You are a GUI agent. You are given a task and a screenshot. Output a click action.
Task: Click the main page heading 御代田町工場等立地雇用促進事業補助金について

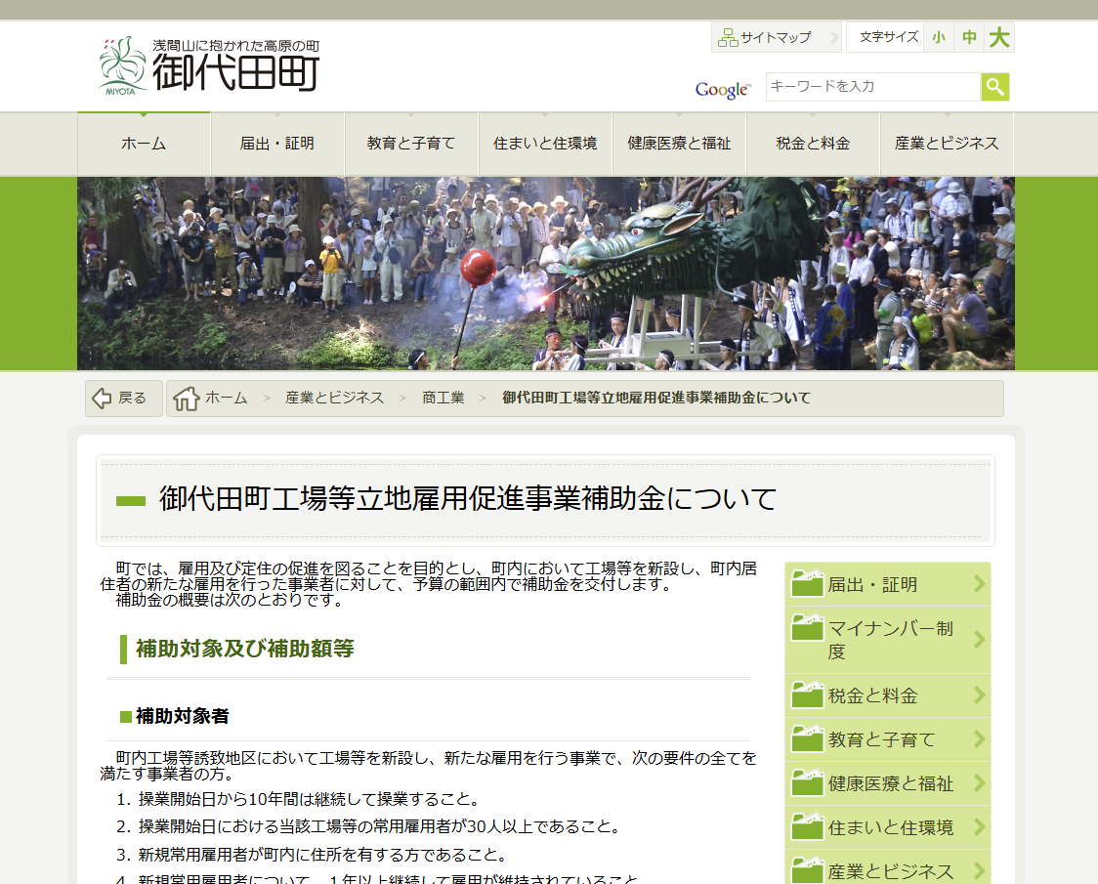pyautogui.click(x=468, y=499)
